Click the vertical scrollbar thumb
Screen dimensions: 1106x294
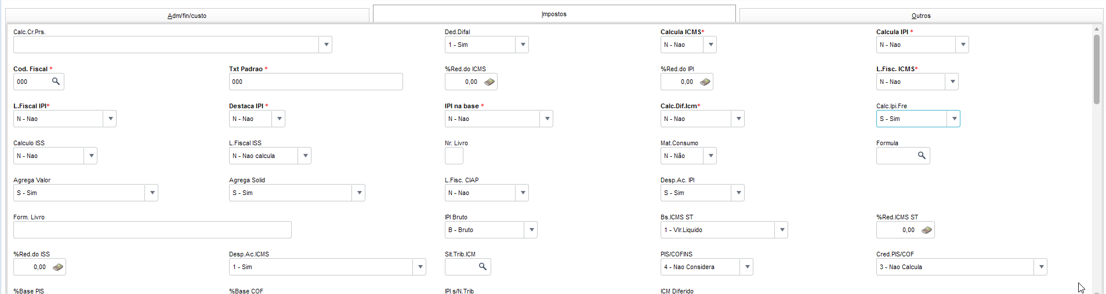[1096, 69]
